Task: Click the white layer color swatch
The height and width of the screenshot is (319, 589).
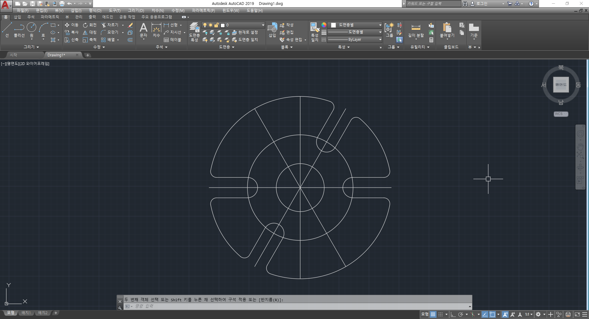Action: click(x=223, y=25)
